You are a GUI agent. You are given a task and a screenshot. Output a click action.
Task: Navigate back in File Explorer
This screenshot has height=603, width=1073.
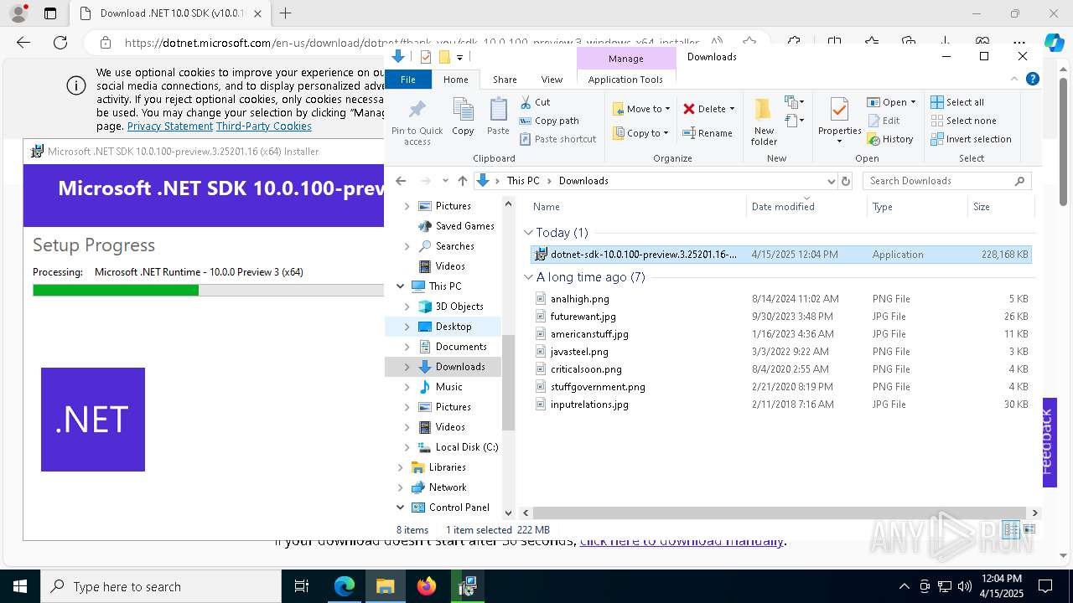[x=401, y=181]
